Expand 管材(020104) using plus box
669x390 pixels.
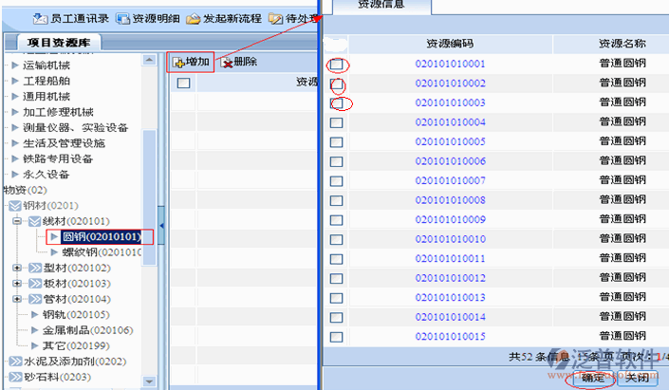point(17,299)
